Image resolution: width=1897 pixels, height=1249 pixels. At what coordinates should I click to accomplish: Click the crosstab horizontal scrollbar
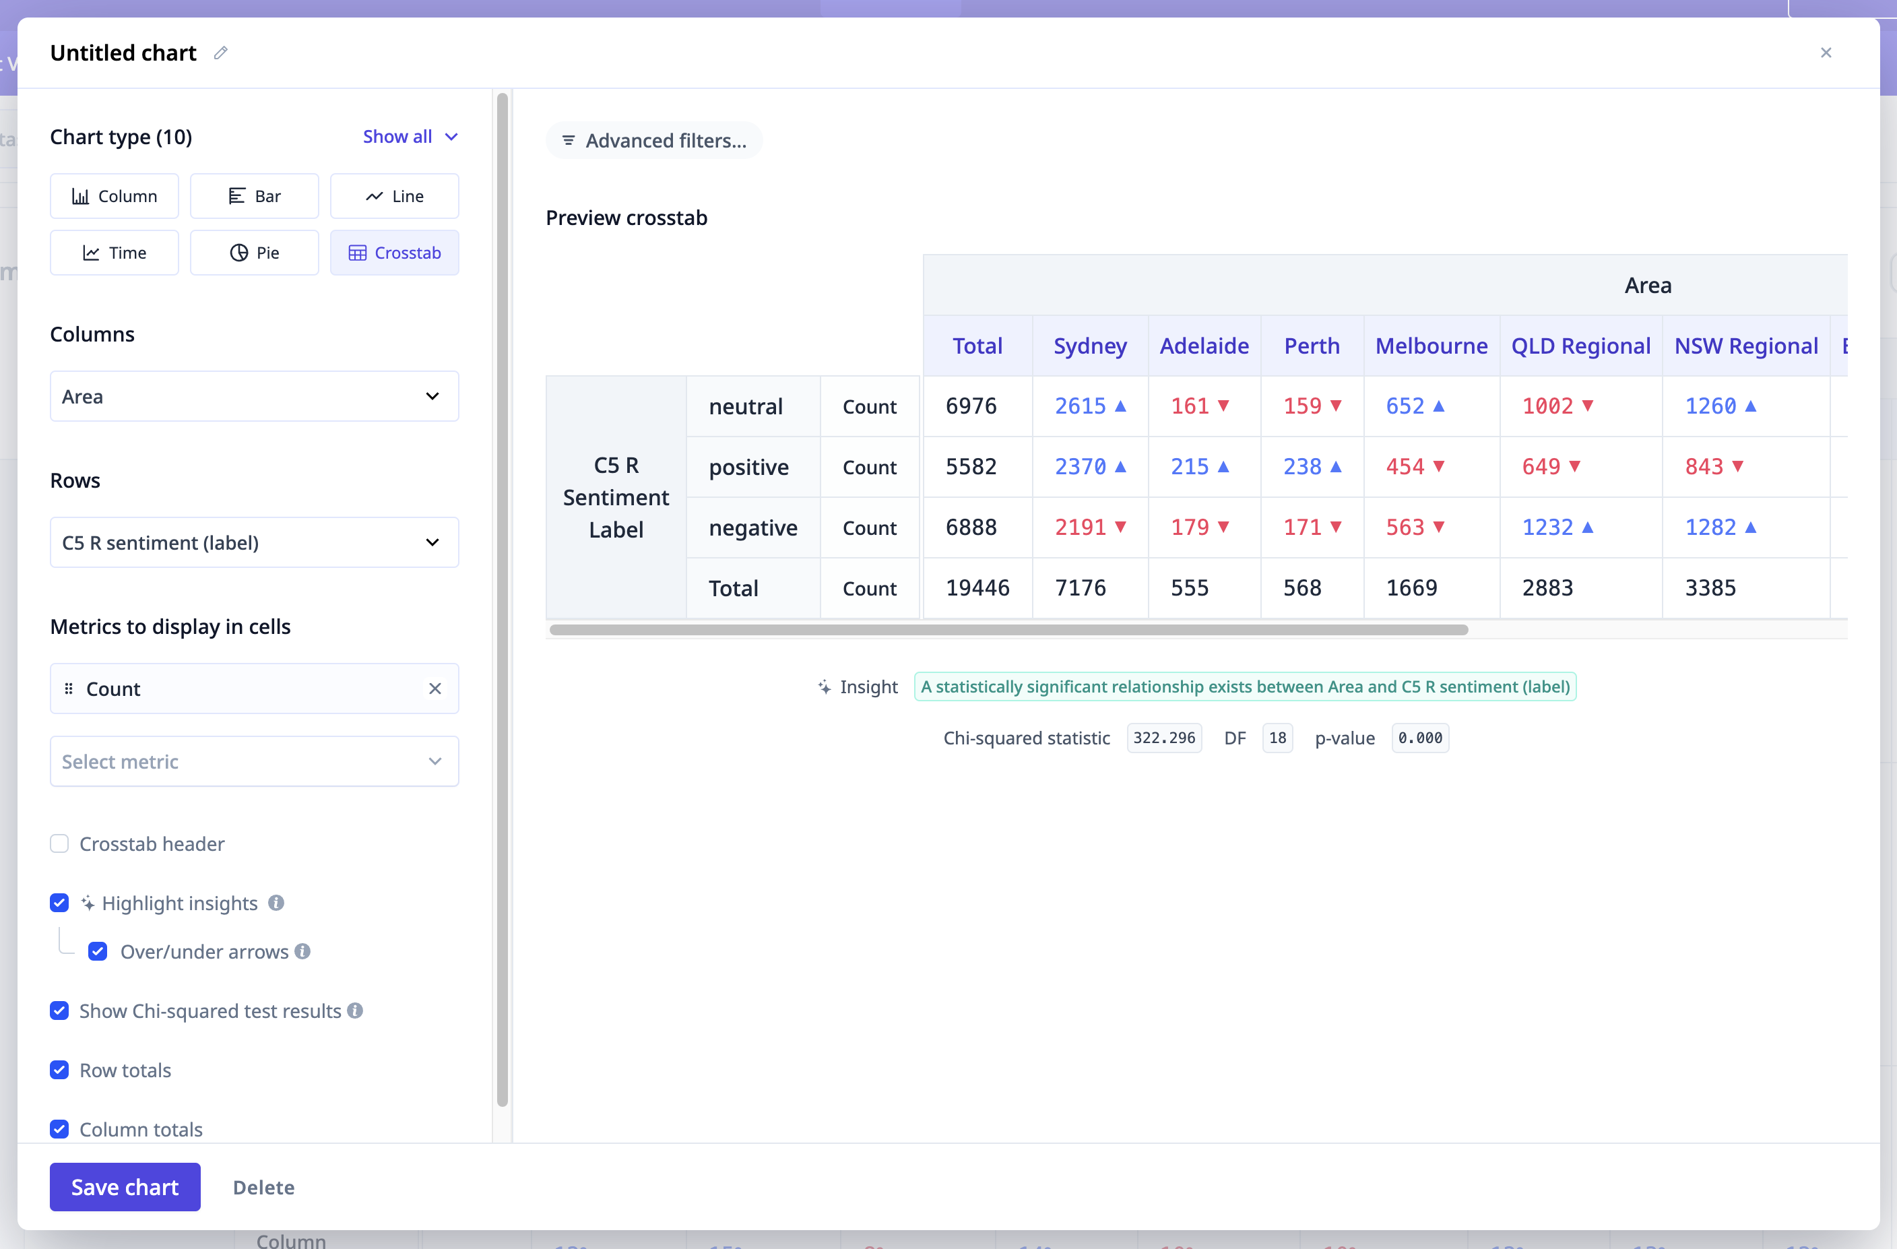pyautogui.click(x=1008, y=630)
